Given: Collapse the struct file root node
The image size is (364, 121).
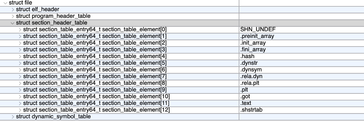Looking at the screenshot, I should tap(5, 3).
